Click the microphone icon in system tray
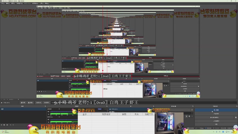The height and width of the screenshot is (134, 238). [x=217, y=132]
